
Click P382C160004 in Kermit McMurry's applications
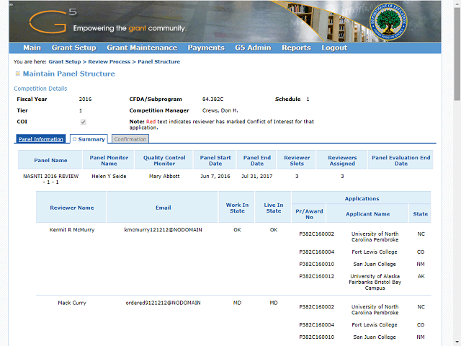(x=317, y=252)
